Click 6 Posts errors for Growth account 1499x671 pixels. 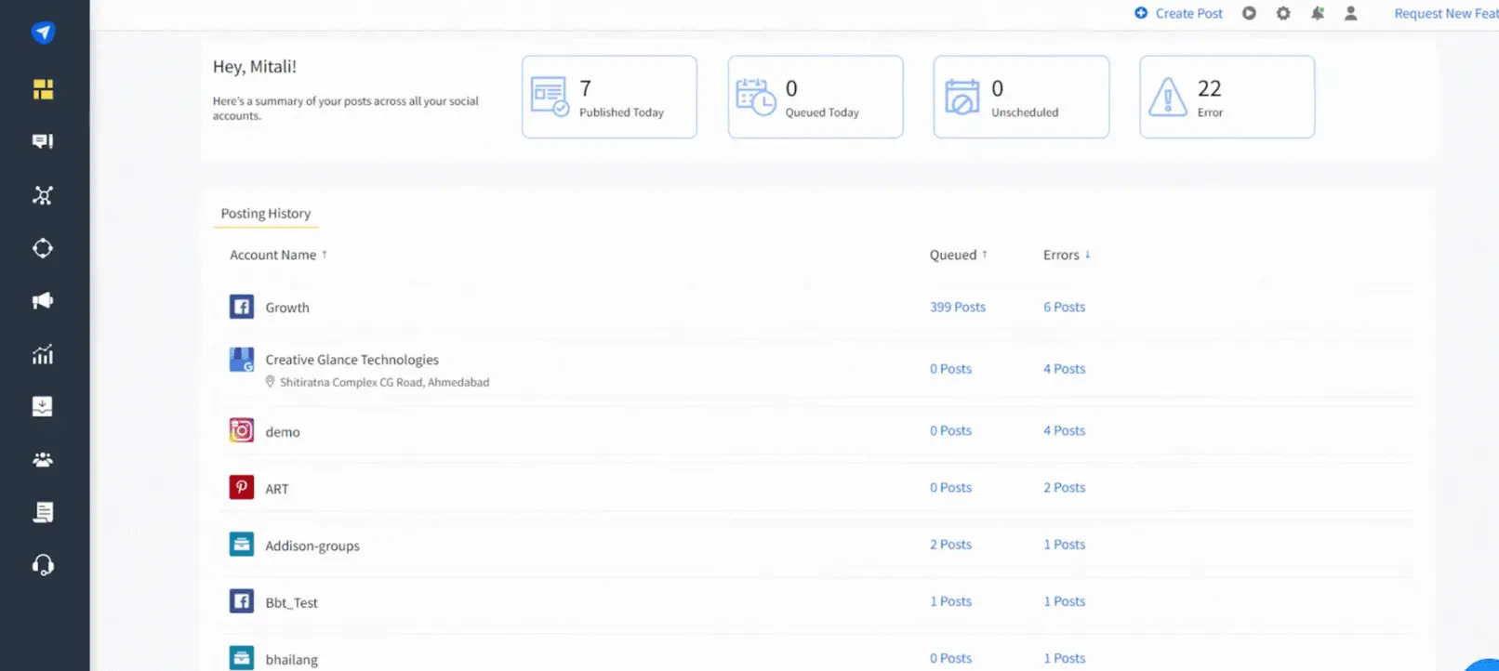(x=1064, y=307)
